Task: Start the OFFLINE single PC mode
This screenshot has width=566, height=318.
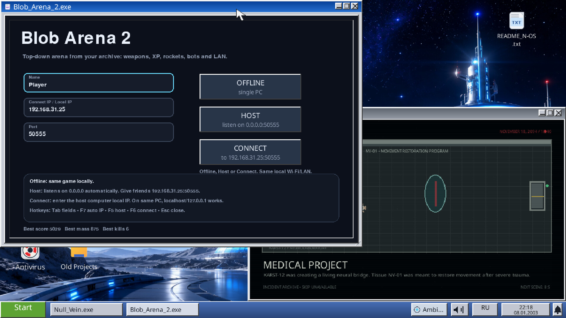Action: pos(250,87)
